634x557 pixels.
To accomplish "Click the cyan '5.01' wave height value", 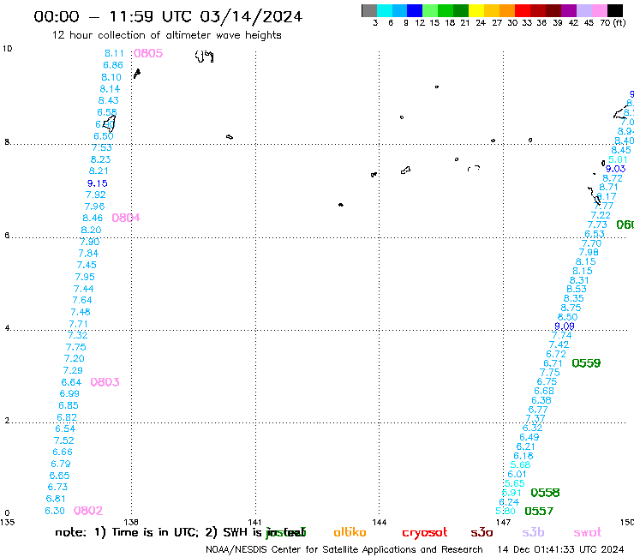I will click(618, 159).
